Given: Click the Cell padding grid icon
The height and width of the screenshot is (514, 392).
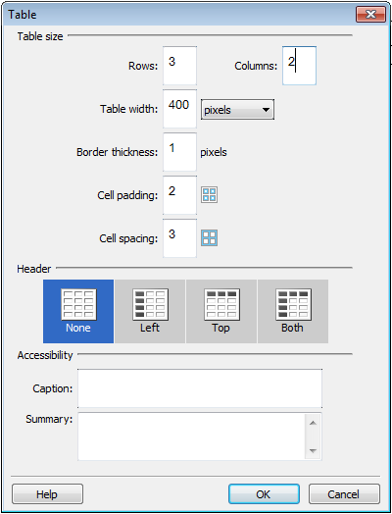Looking at the screenshot, I should [209, 195].
